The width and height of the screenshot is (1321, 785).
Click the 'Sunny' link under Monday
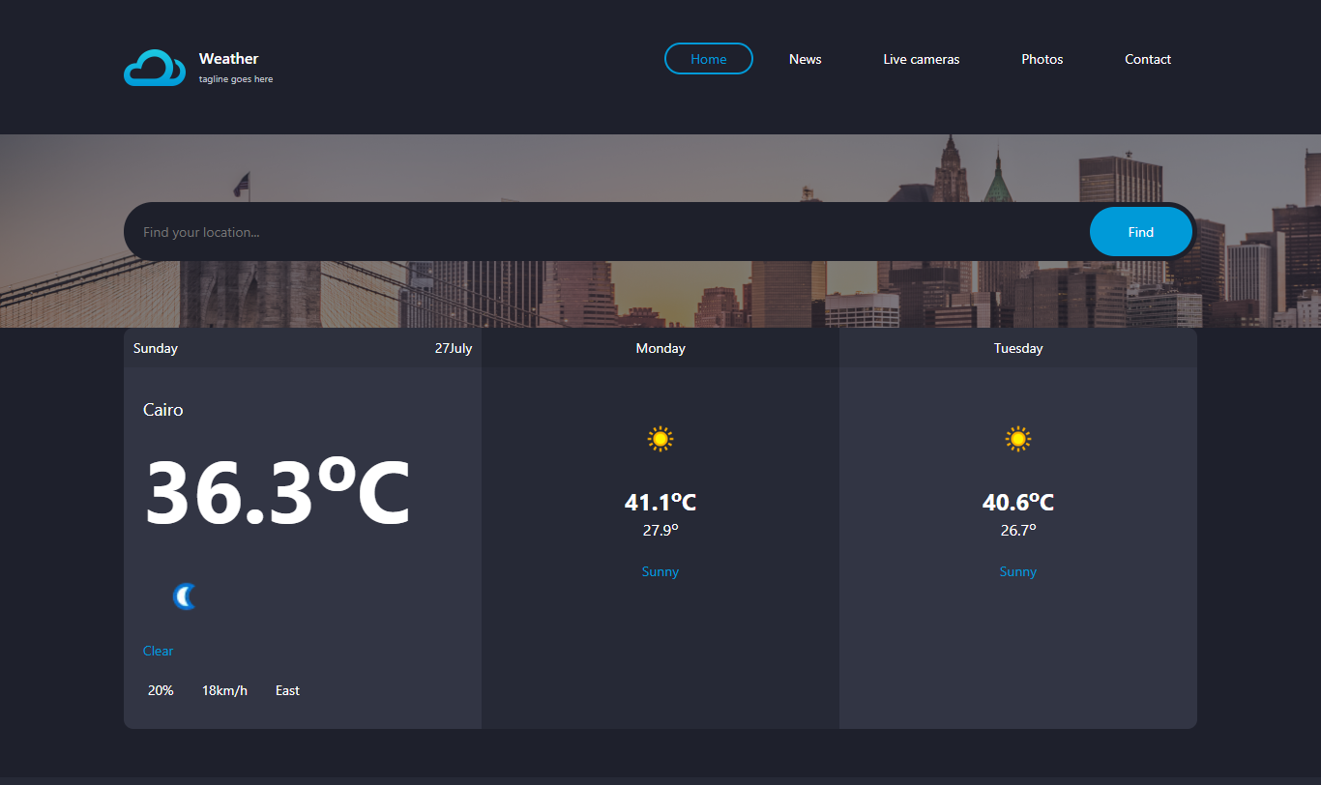660,571
